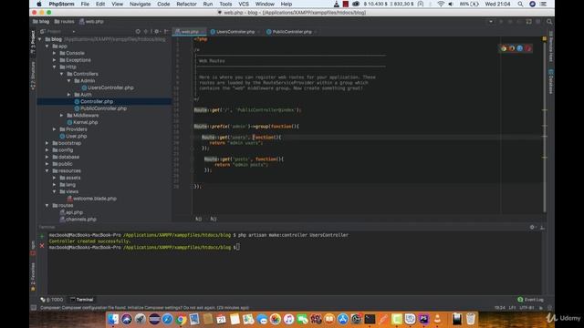The width and height of the screenshot is (584, 328).
Task: Open the TODO tool window button
Action: (52, 300)
